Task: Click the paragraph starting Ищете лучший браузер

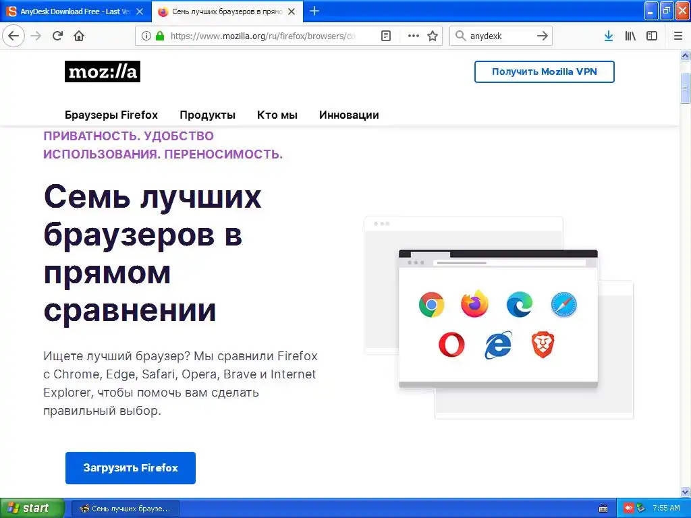Action: 180,383
